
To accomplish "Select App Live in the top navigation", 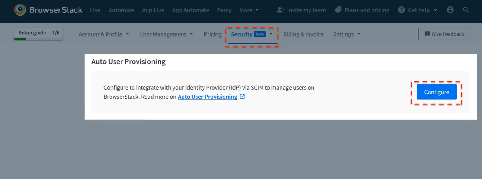I will point(153,10).
